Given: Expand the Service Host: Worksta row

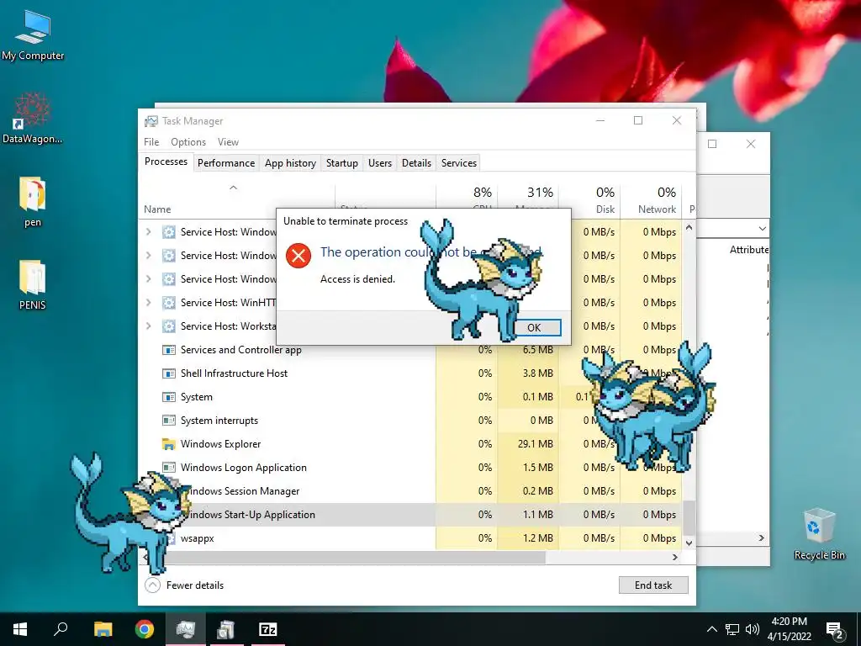Looking at the screenshot, I should (x=148, y=326).
